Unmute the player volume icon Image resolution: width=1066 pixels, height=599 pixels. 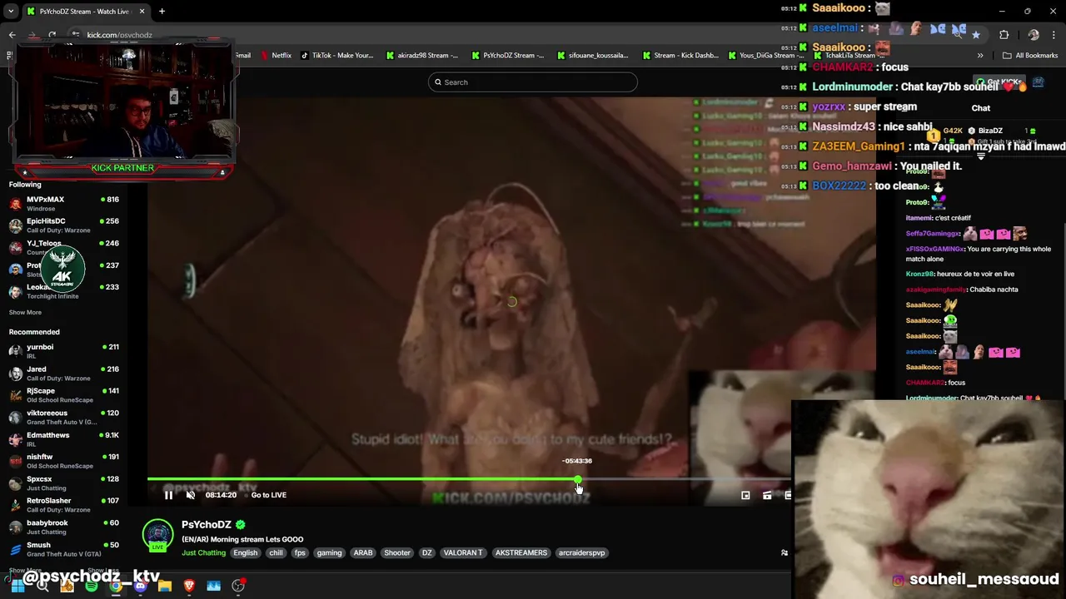191,495
